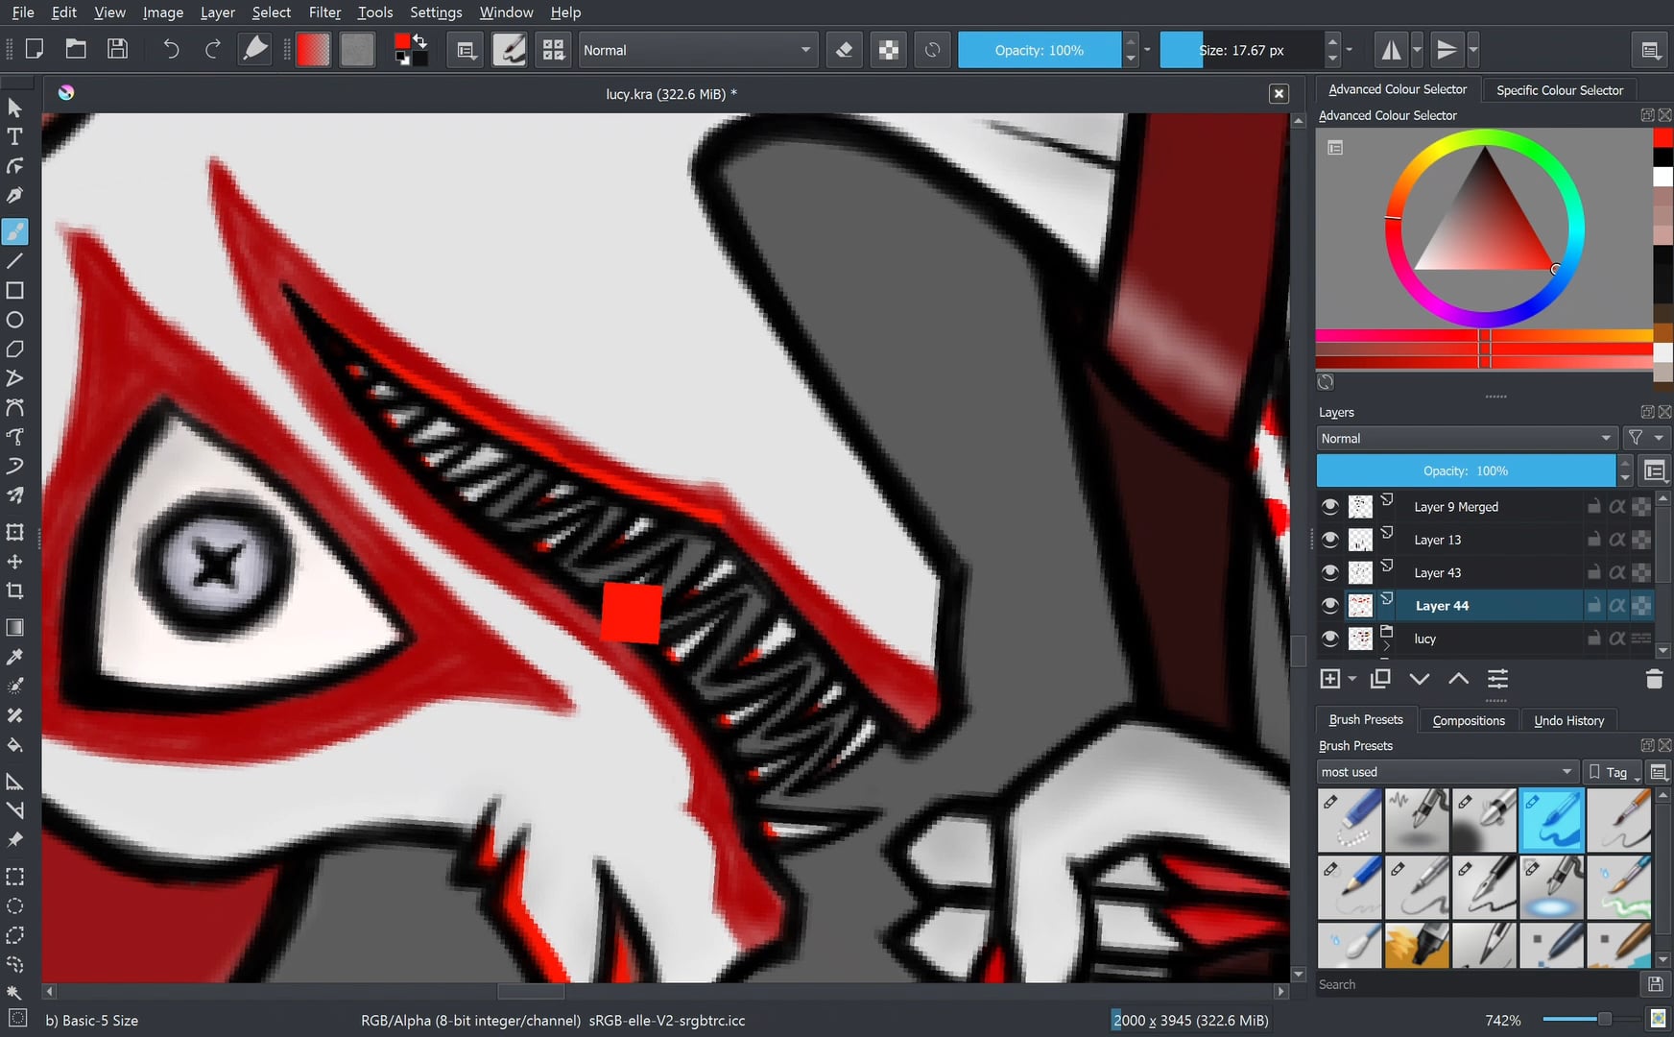Delete the selected layer with trash icon
Screen dimensions: 1674x1037
click(x=1654, y=679)
